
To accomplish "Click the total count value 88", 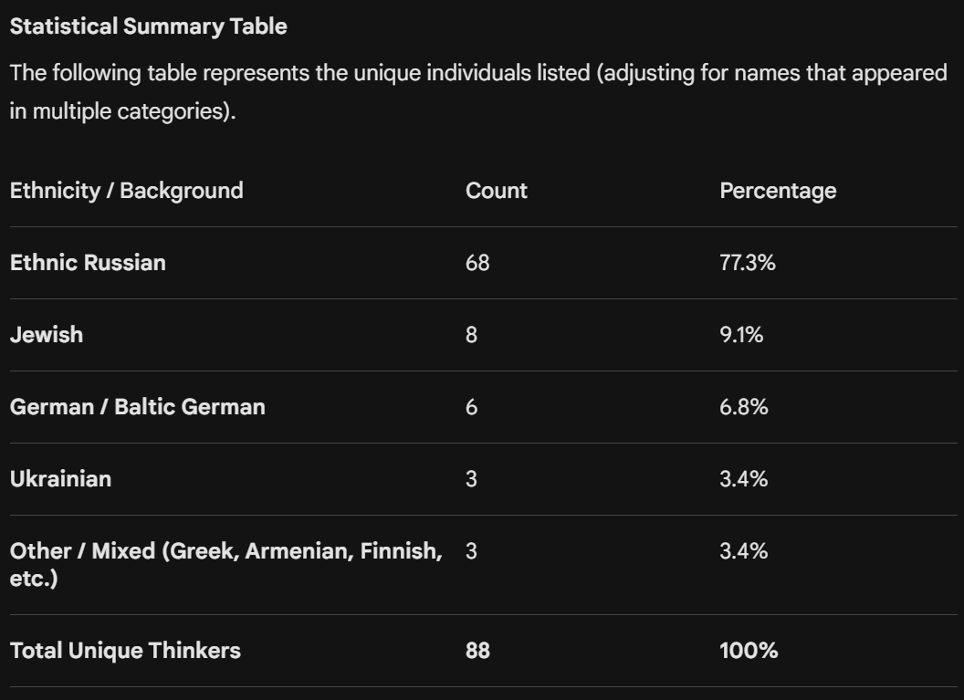I will tap(477, 651).
